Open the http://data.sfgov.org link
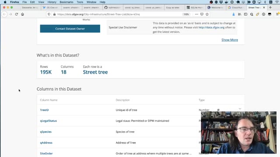The image size is (280, 157). (211, 27)
